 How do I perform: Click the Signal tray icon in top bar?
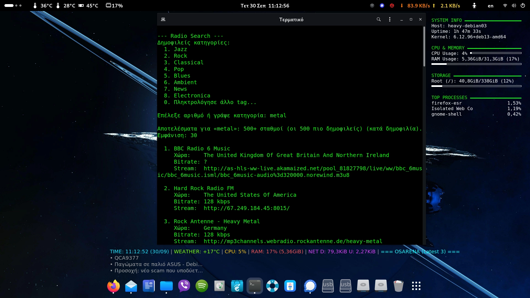click(x=382, y=6)
